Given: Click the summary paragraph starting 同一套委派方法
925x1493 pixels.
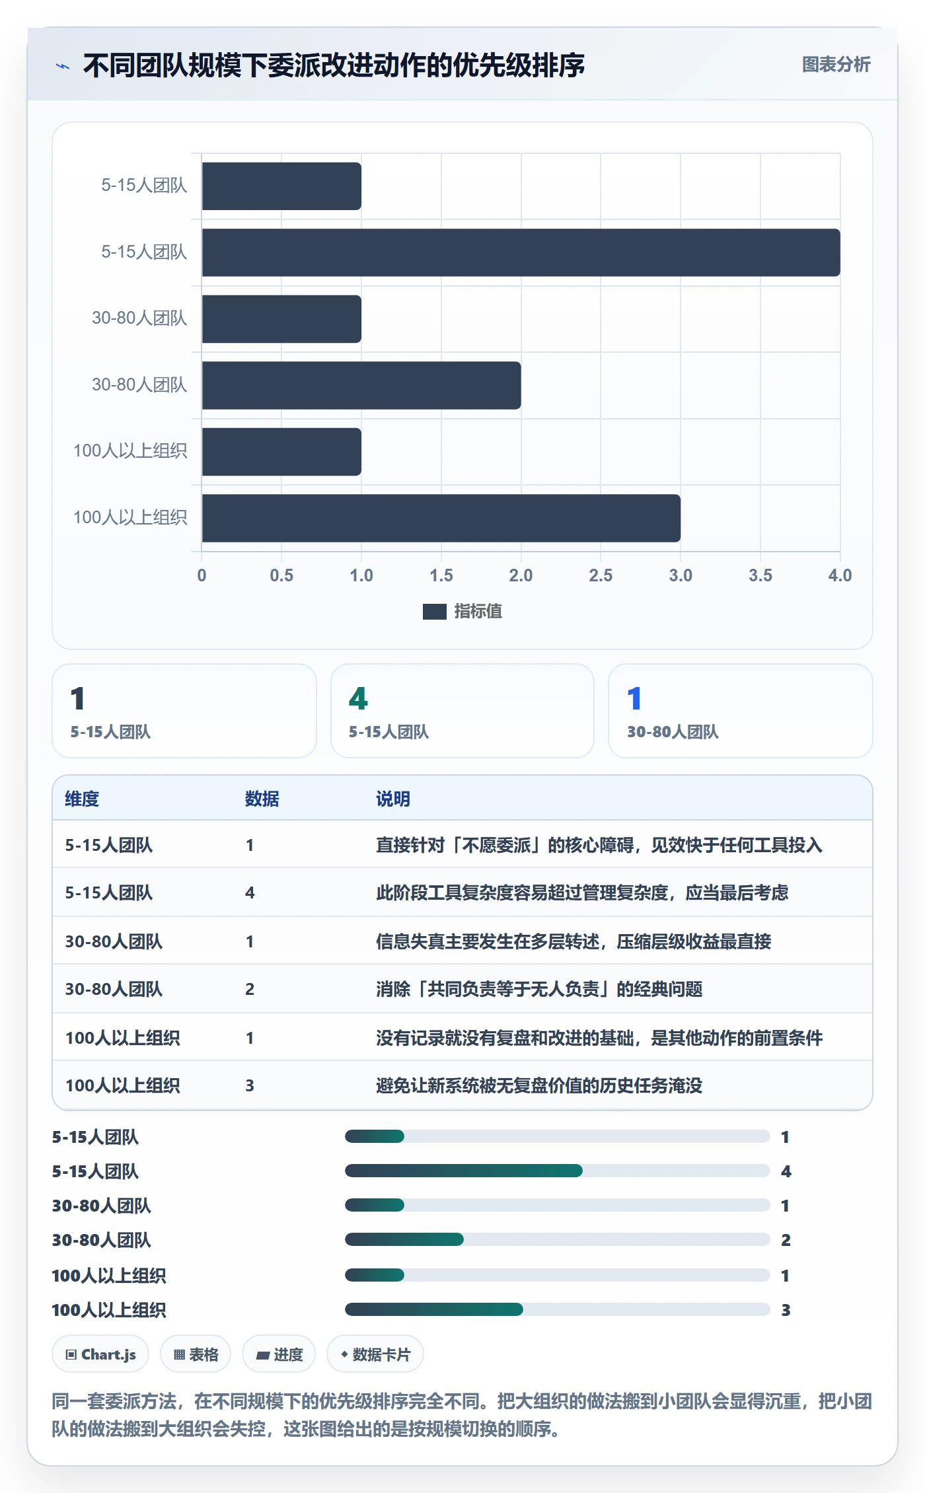Looking at the screenshot, I should point(462,1414).
